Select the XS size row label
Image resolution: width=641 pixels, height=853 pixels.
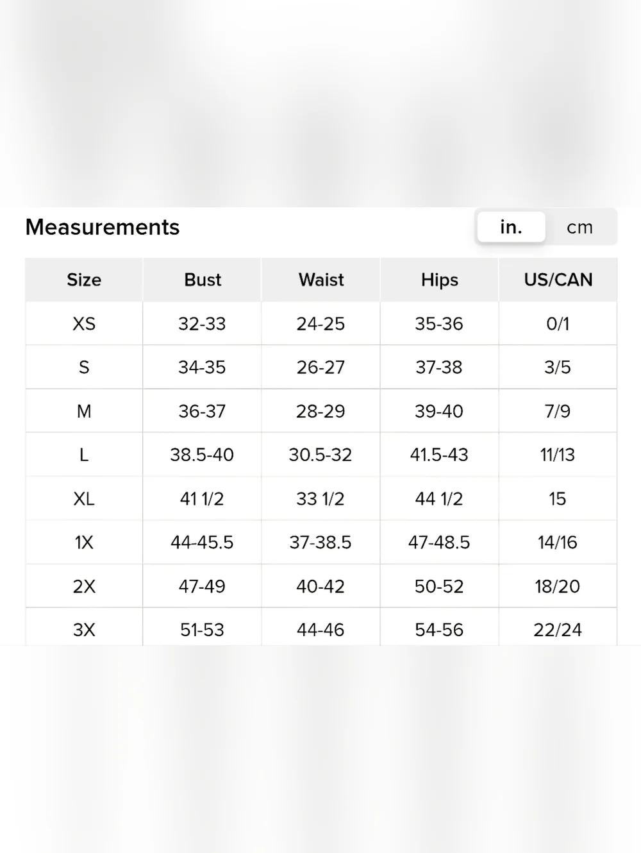coord(84,324)
